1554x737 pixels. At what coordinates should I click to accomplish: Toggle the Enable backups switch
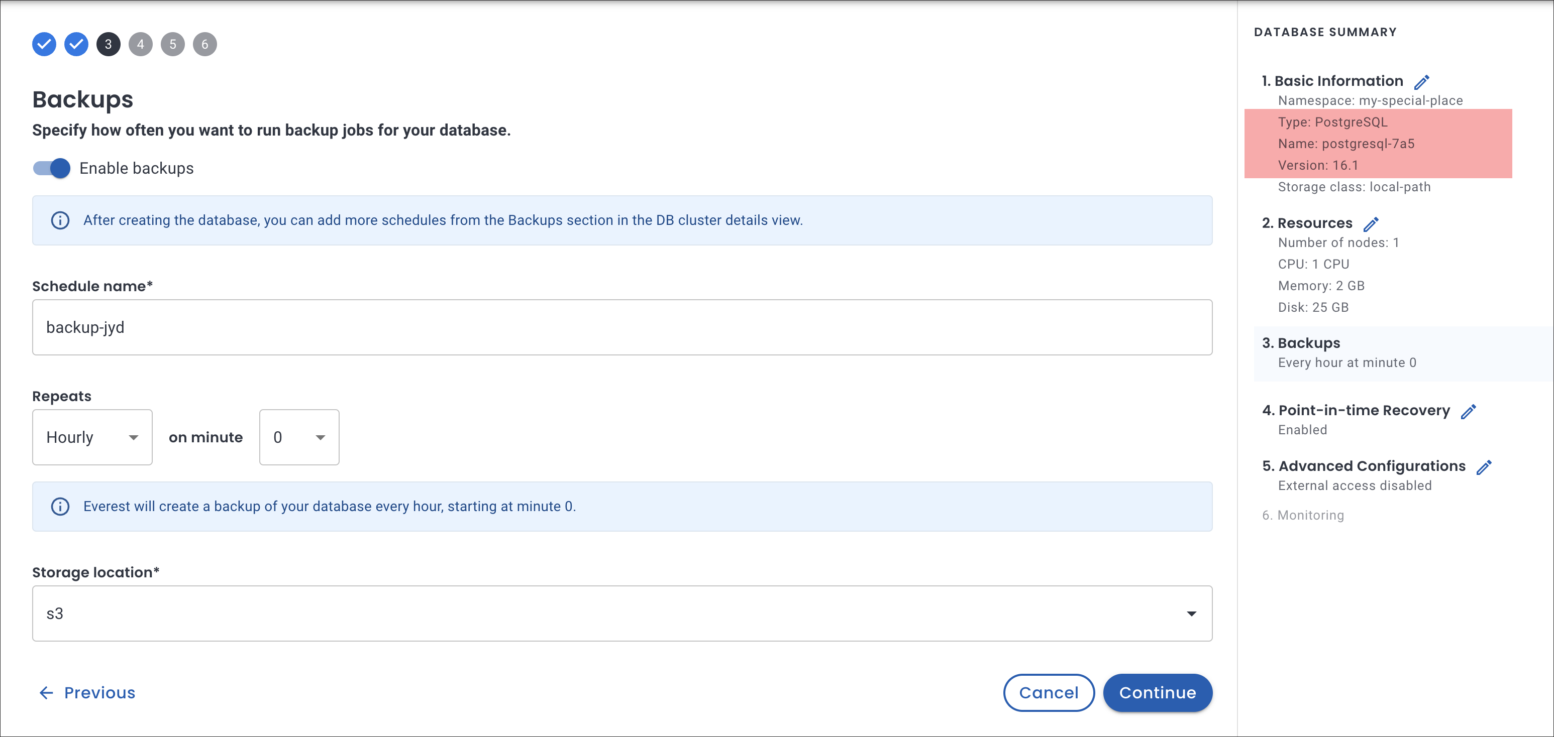52,168
